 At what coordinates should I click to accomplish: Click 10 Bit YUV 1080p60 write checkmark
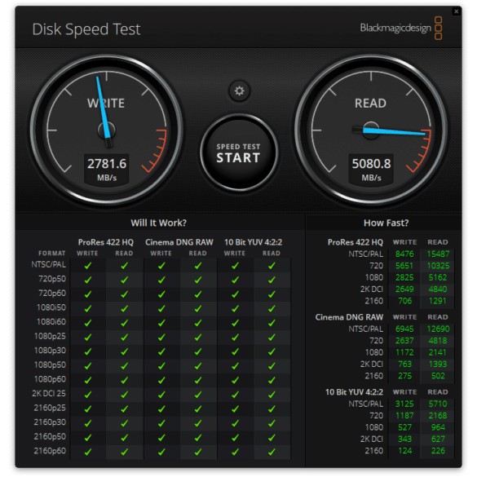[x=235, y=380]
